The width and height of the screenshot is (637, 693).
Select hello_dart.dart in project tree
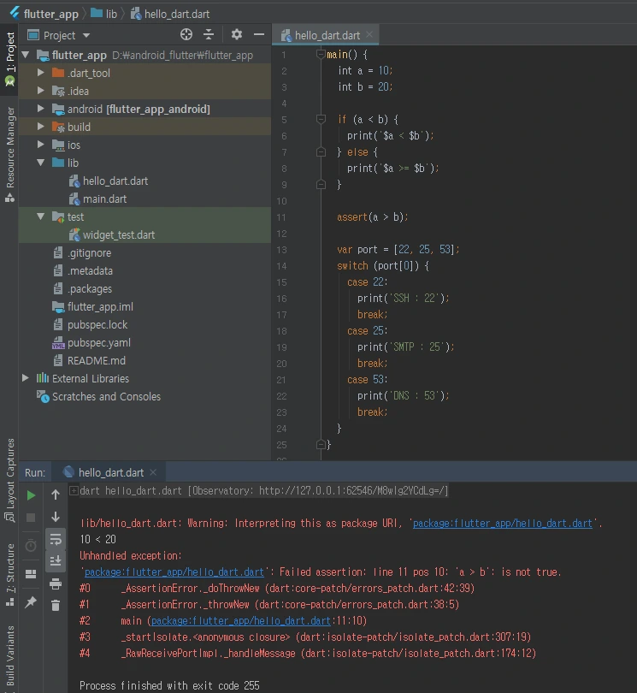pos(115,181)
